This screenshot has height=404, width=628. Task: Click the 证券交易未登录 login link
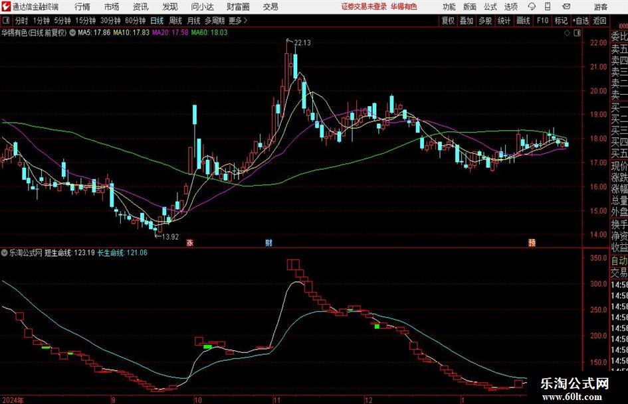(x=364, y=7)
